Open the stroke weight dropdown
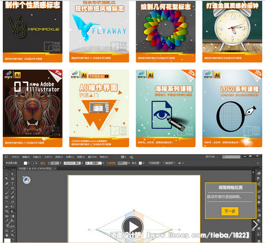Viewport: 265px width, 243px height. tap(61, 163)
